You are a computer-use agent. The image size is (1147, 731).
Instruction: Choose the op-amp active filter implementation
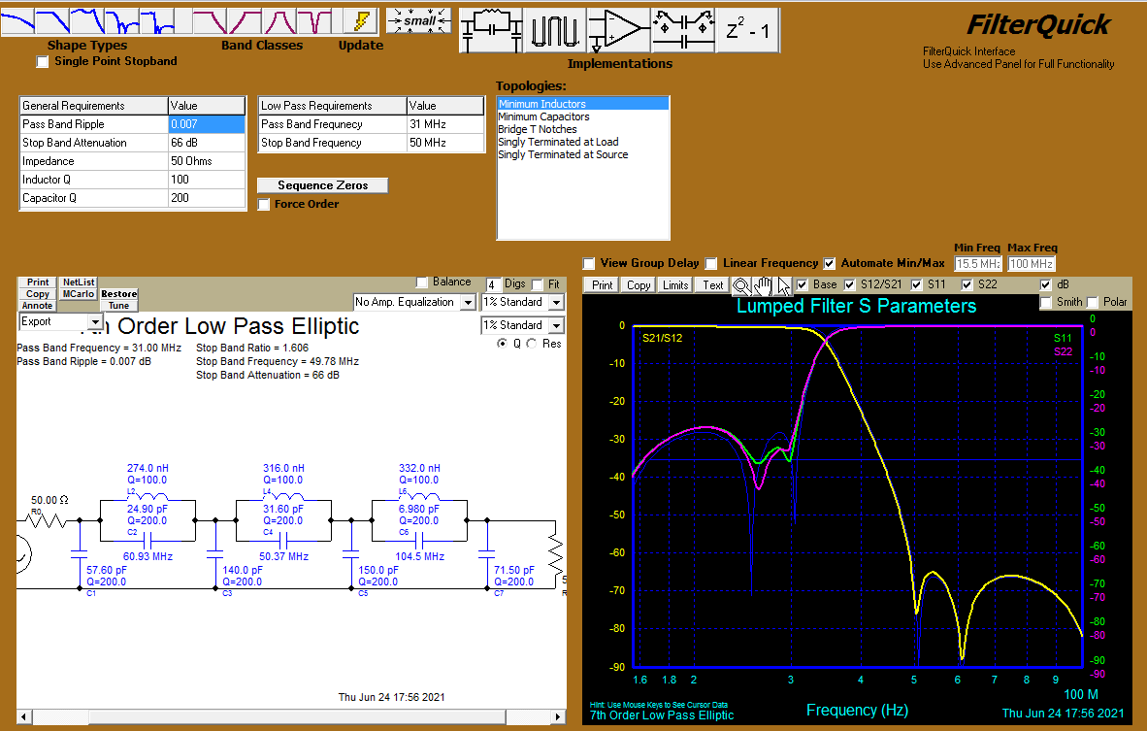(619, 29)
